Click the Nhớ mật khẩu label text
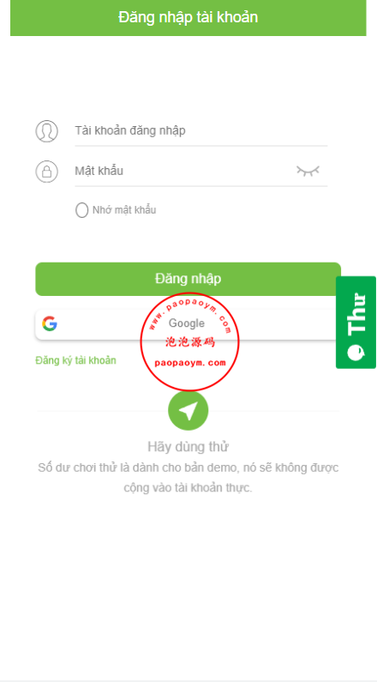 [124, 210]
